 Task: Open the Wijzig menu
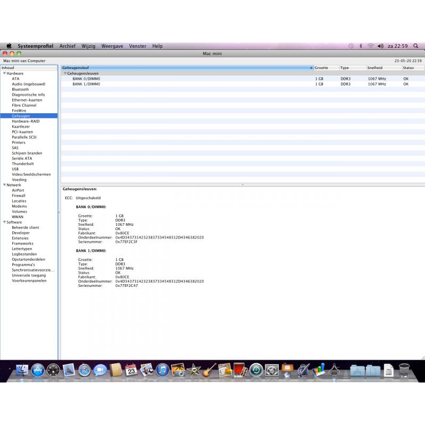coord(88,46)
